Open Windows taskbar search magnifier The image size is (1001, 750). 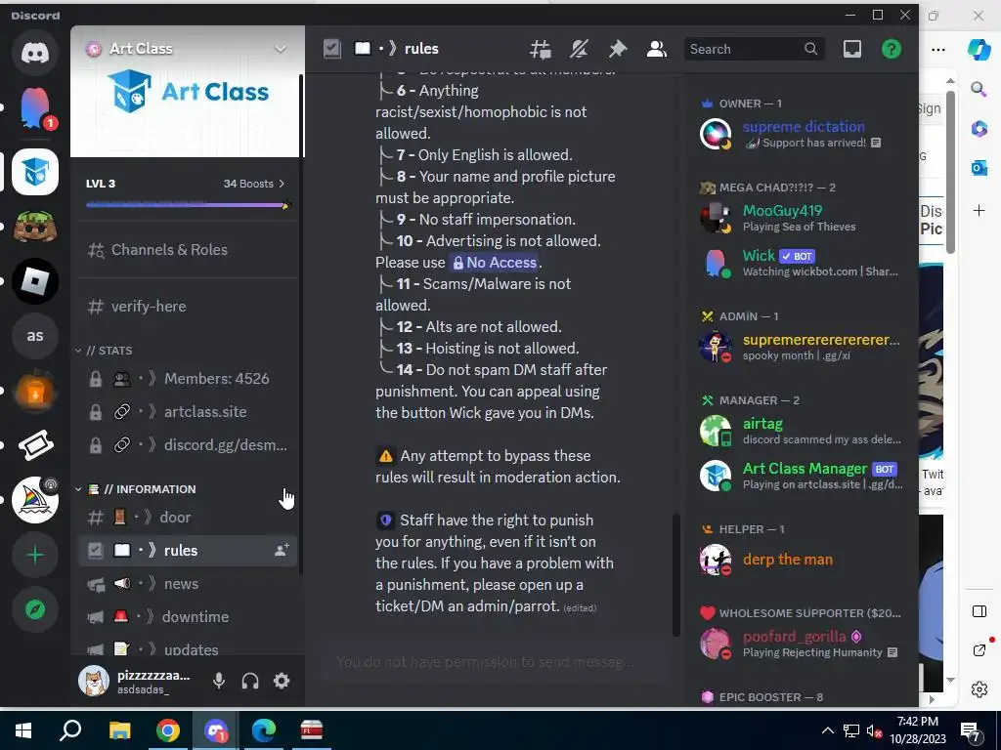click(x=70, y=730)
